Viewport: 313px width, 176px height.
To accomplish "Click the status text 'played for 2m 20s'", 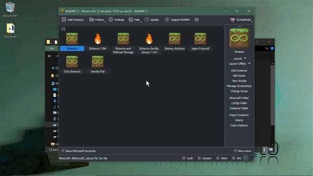I will coord(95,158).
